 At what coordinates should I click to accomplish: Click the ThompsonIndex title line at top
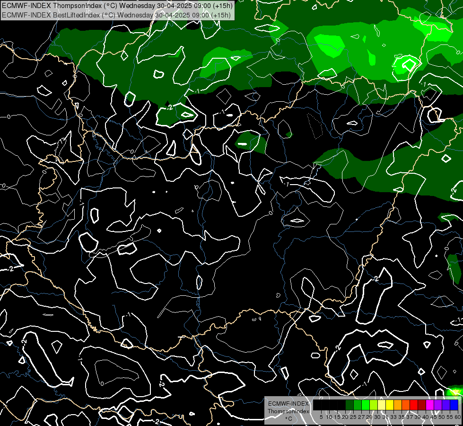click(x=117, y=6)
